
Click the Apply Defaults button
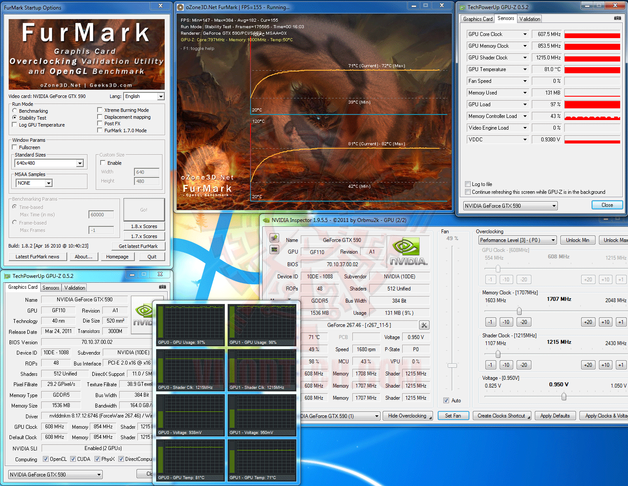[x=555, y=416]
